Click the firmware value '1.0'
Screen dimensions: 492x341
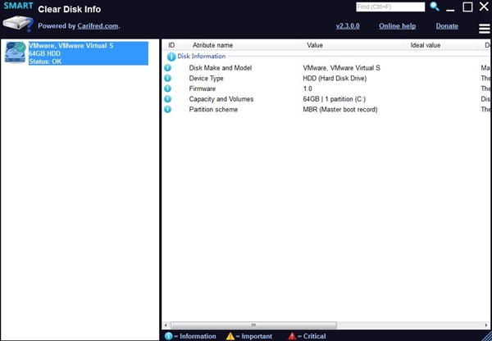click(307, 89)
